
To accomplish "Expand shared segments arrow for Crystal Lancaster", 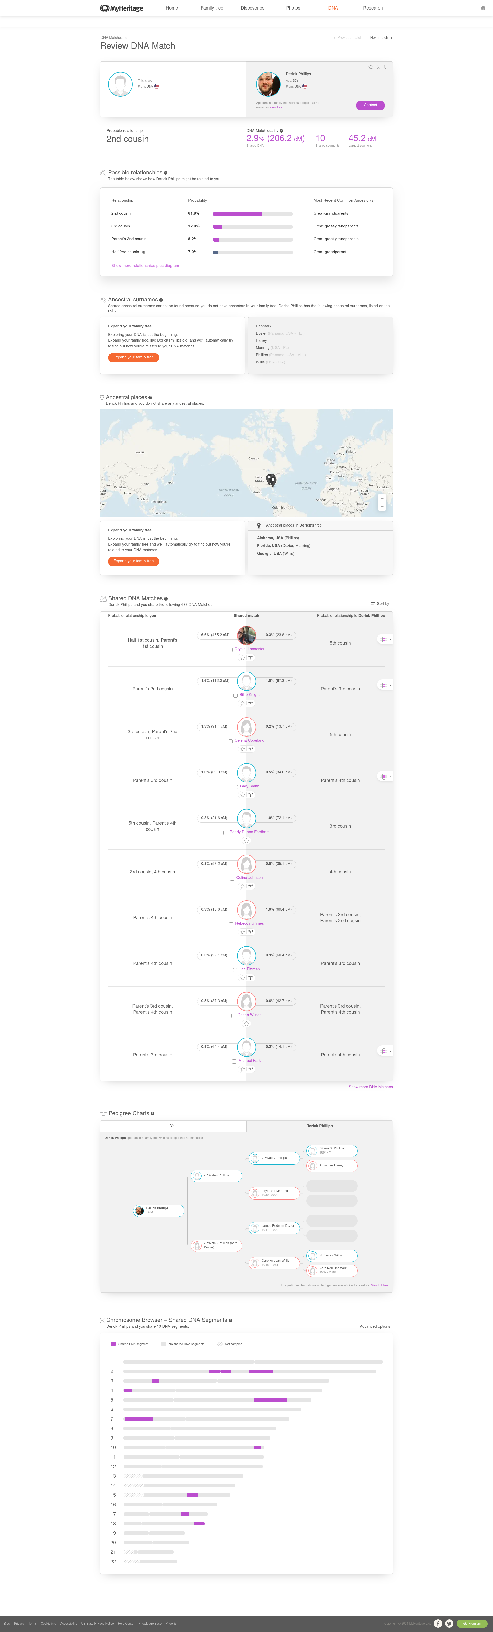I will tap(385, 639).
